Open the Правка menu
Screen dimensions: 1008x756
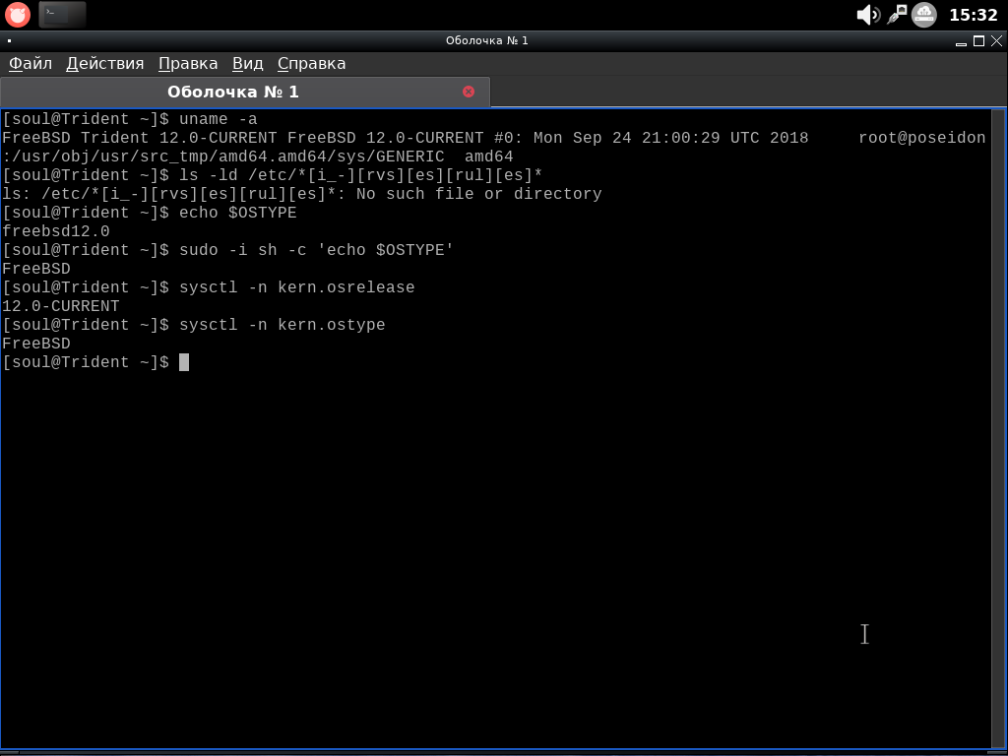[x=188, y=64]
